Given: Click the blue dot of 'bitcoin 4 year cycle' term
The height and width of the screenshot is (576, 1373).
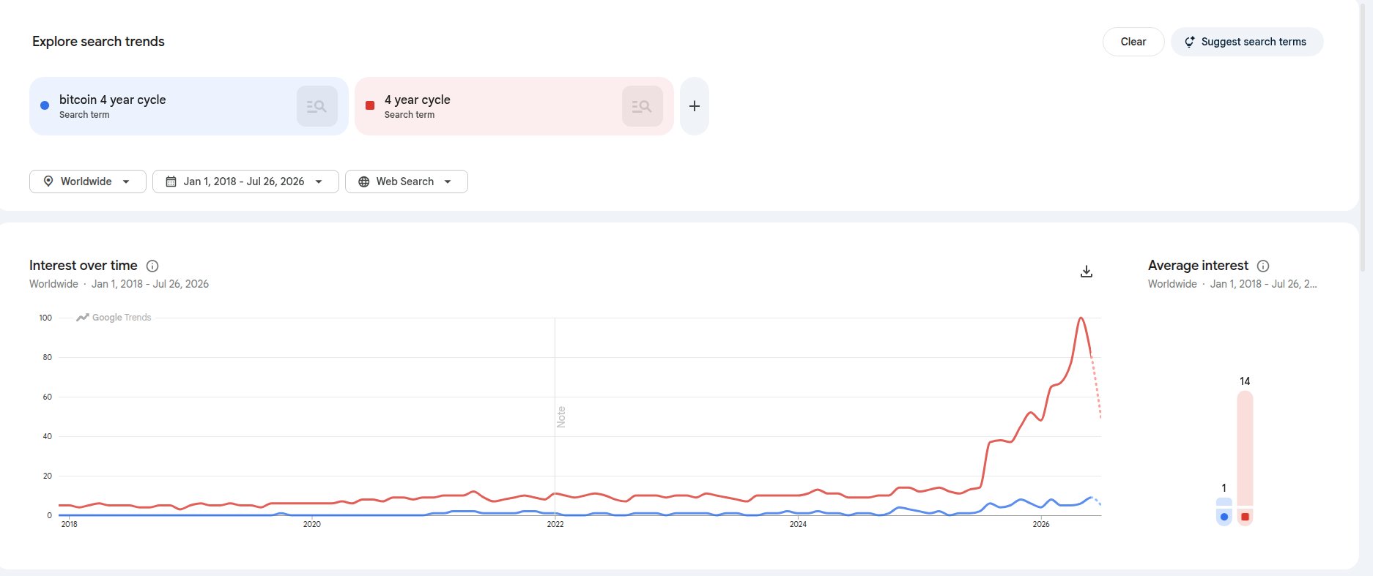Looking at the screenshot, I should pyautogui.click(x=45, y=105).
